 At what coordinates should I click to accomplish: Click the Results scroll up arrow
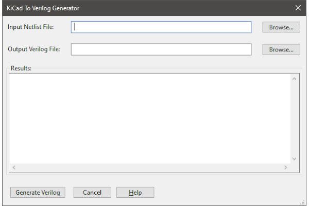tap(294, 79)
